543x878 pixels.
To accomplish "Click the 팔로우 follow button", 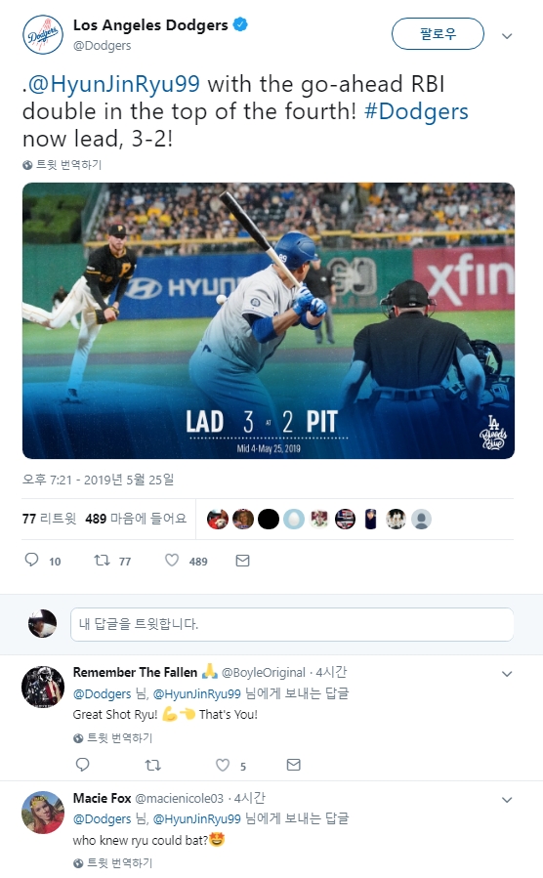I will pyautogui.click(x=438, y=33).
